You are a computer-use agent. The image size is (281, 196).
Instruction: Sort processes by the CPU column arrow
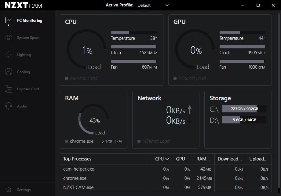click(167, 159)
